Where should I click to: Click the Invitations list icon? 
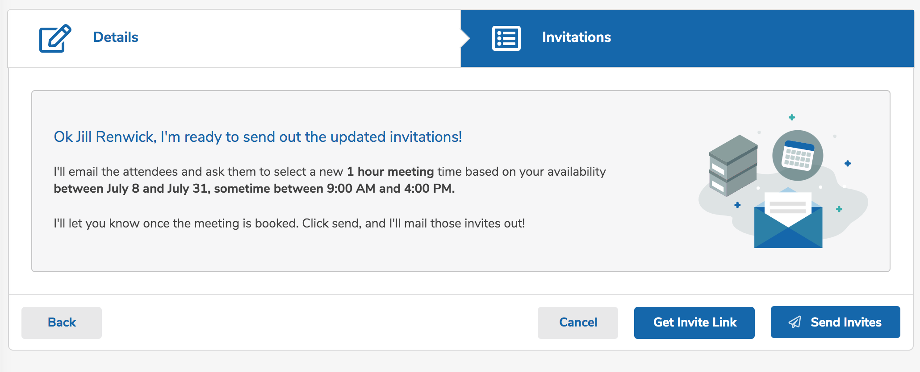click(506, 38)
